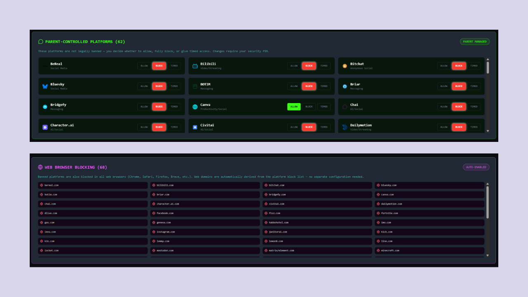Click the chat bubble icon beside Parent-Controlled Platforms
Image resolution: width=528 pixels, height=297 pixels.
41,42
